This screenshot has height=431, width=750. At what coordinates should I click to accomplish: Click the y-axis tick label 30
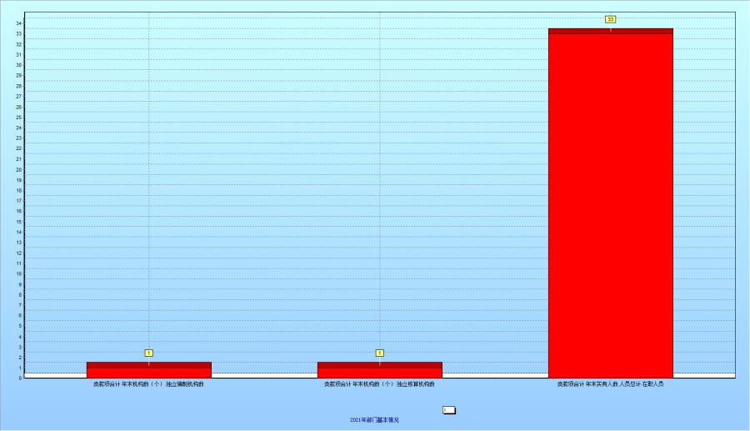point(18,65)
